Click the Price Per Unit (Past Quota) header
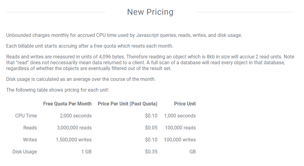 (127, 104)
